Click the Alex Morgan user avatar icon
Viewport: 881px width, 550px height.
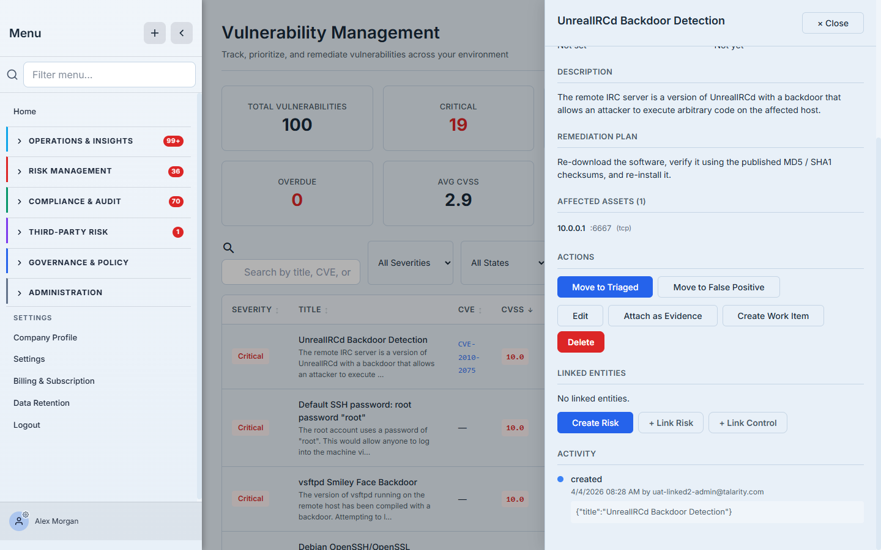19,521
